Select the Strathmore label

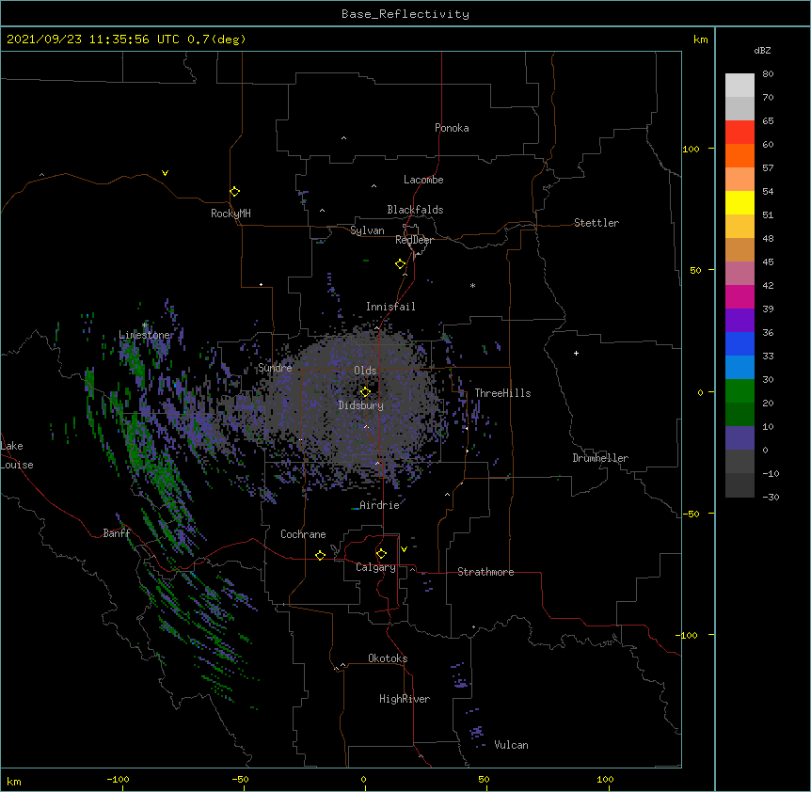tap(485, 572)
